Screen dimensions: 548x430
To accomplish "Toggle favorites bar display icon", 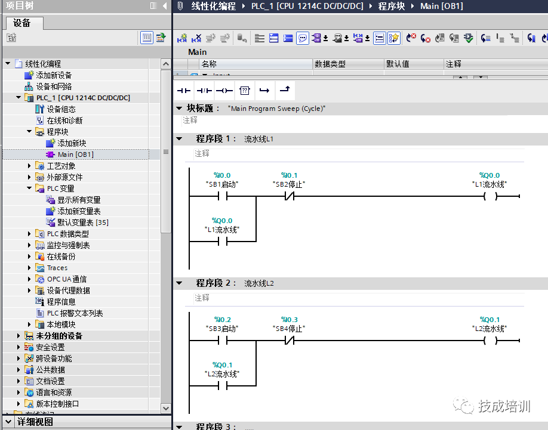I will point(393,38).
